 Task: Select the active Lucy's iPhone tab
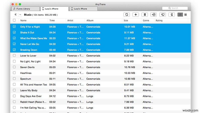[55, 9]
